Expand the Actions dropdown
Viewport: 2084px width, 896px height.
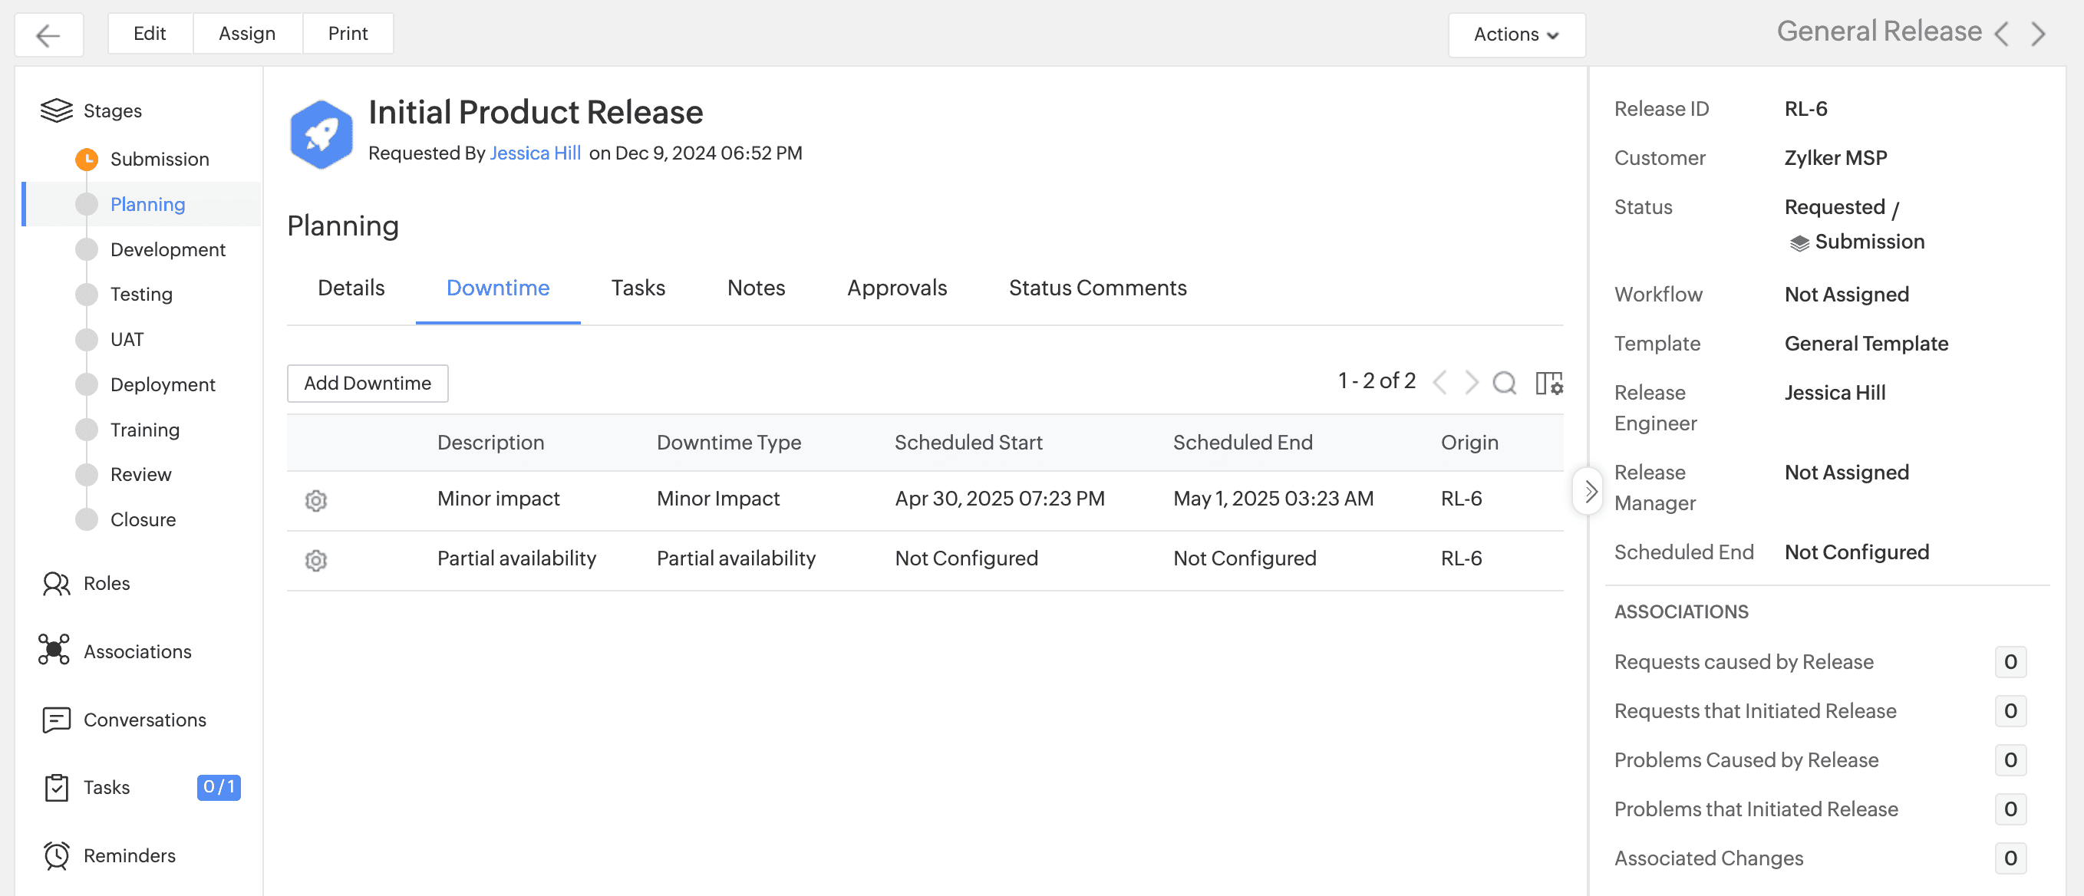pos(1515,35)
